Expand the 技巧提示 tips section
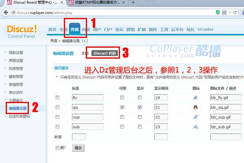Viewport: 244px width, 163px height. pos(61,68)
